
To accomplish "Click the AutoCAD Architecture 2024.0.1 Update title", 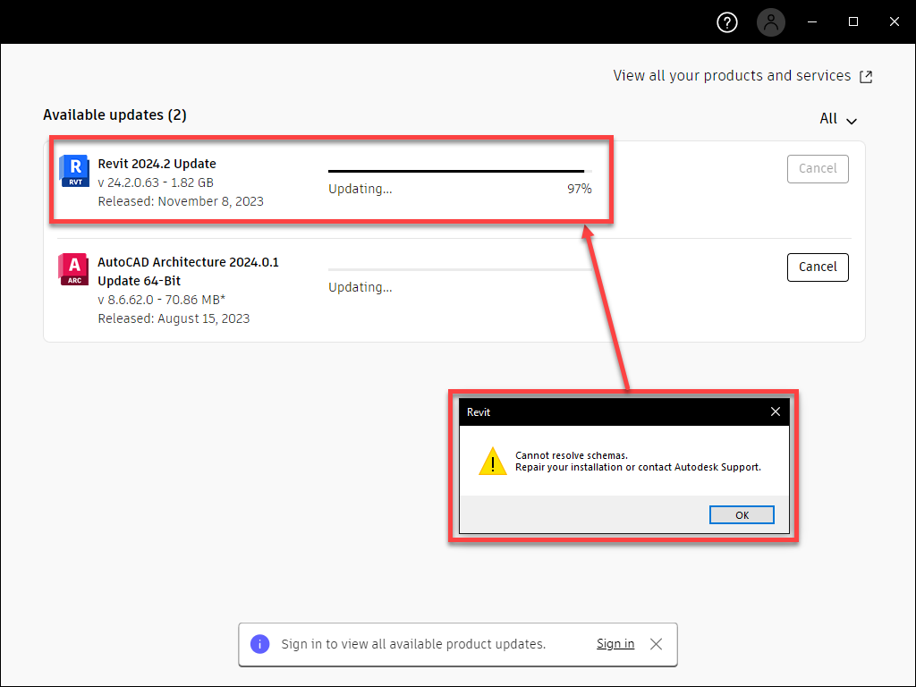I will (x=188, y=272).
